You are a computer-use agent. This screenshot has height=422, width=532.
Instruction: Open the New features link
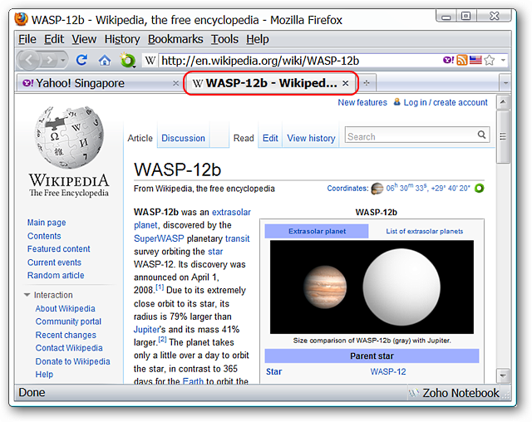tap(362, 102)
